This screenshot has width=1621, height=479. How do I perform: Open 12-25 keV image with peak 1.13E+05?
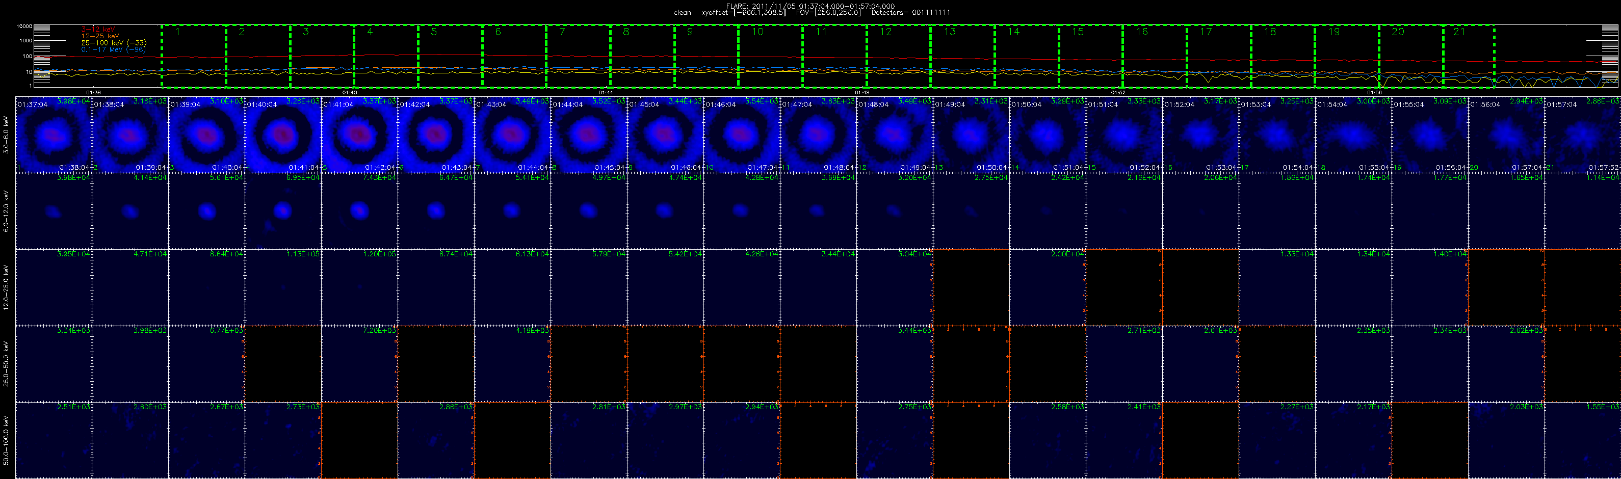(282, 287)
